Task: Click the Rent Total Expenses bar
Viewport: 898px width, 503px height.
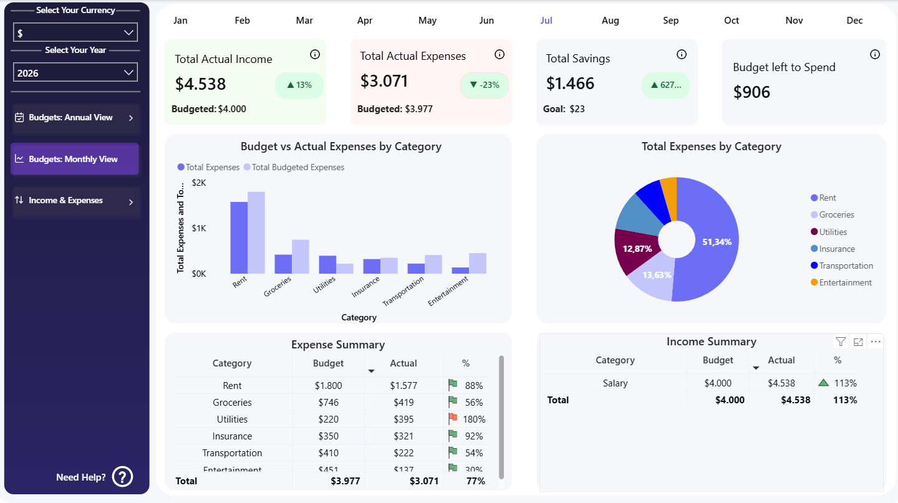Action: (x=239, y=237)
